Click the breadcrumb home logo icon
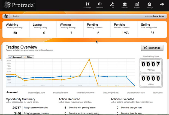169x115 pixels. point(6,16)
